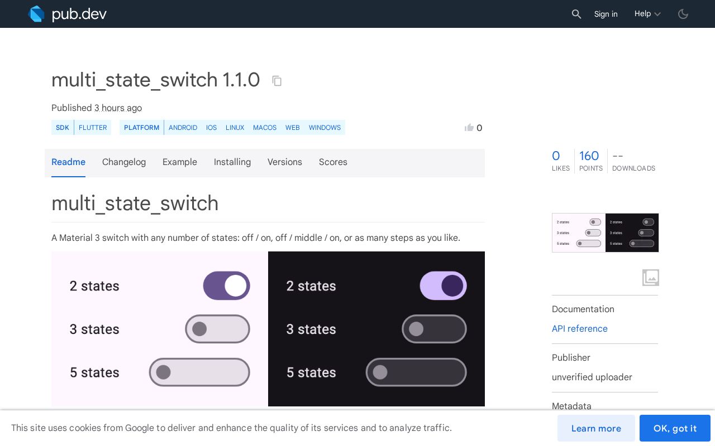The image size is (715, 446).
Task: Filter by the WEB platform tag
Action: [x=293, y=128]
